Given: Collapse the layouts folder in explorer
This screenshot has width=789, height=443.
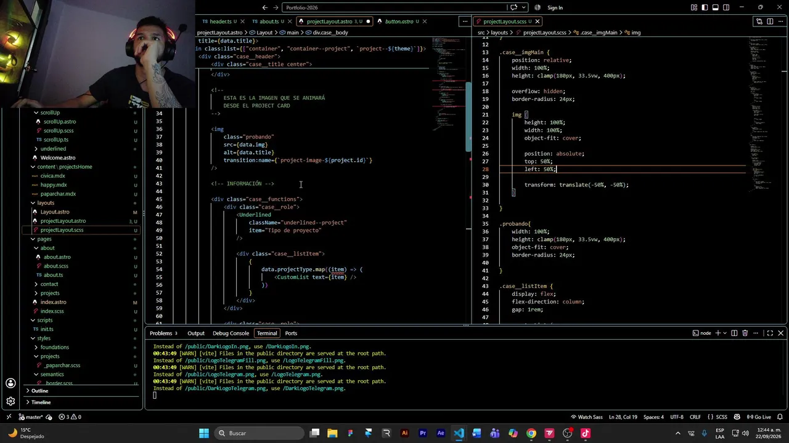Looking at the screenshot, I should click(x=45, y=202).
